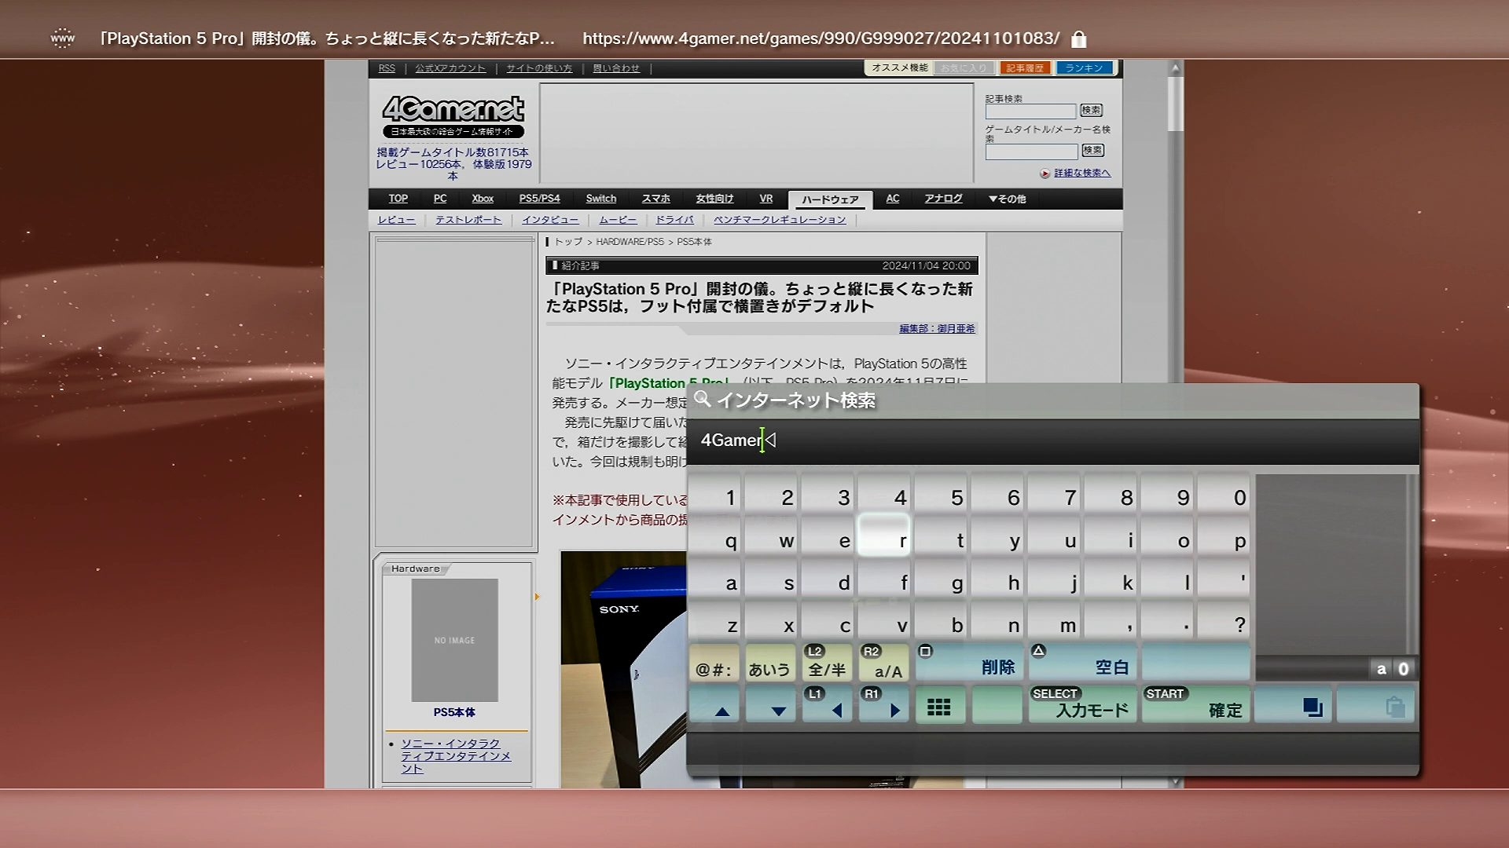Toggle 全/半 width mode key

pyautogui.click(x=828, y=662)
